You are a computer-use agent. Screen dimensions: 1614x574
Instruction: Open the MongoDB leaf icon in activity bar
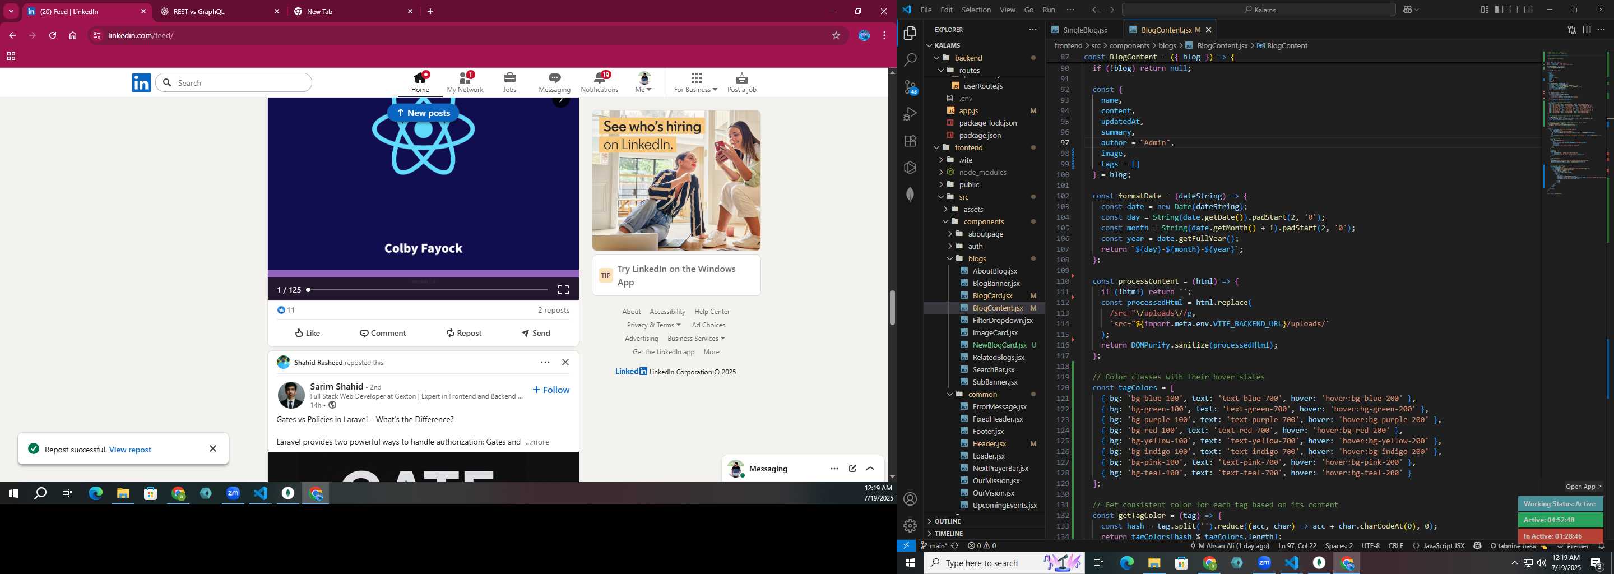coord(910,195)
